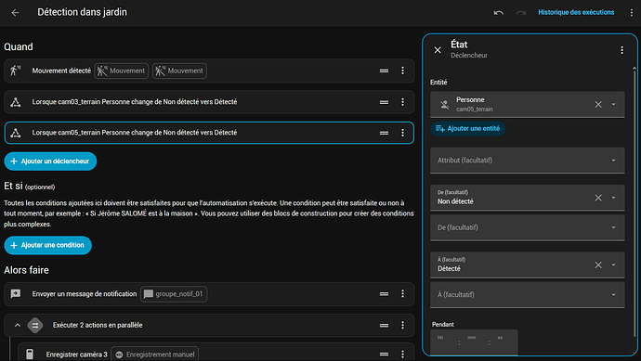The width and height of the screenshot is (641, 361).
Task: Click Ajouter une entité chip
Action: tap(467, 129)
